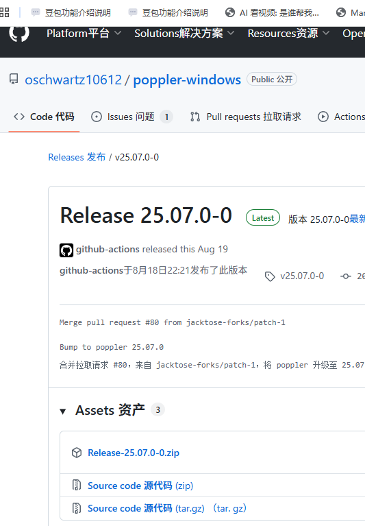Expand the Platform平台 menu
This screenshot has width=365, height=526.
point(84,33)
